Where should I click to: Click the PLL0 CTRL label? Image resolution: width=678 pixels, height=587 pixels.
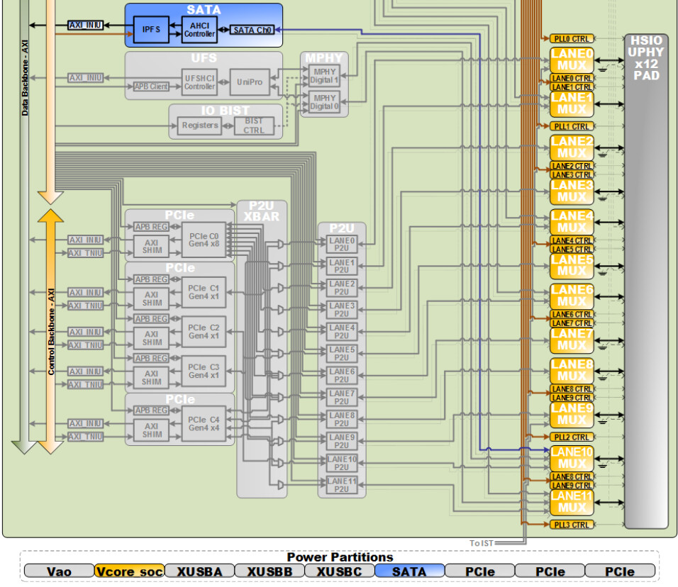point(572,39)
